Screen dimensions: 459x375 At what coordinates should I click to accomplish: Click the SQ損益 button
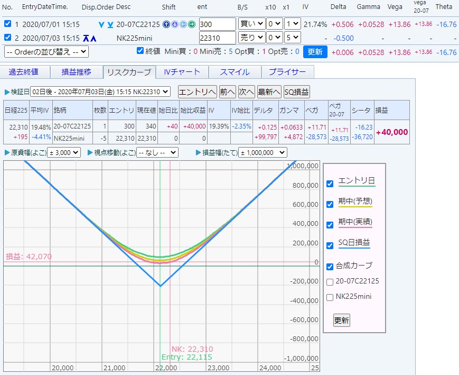[x=296, y=92]
